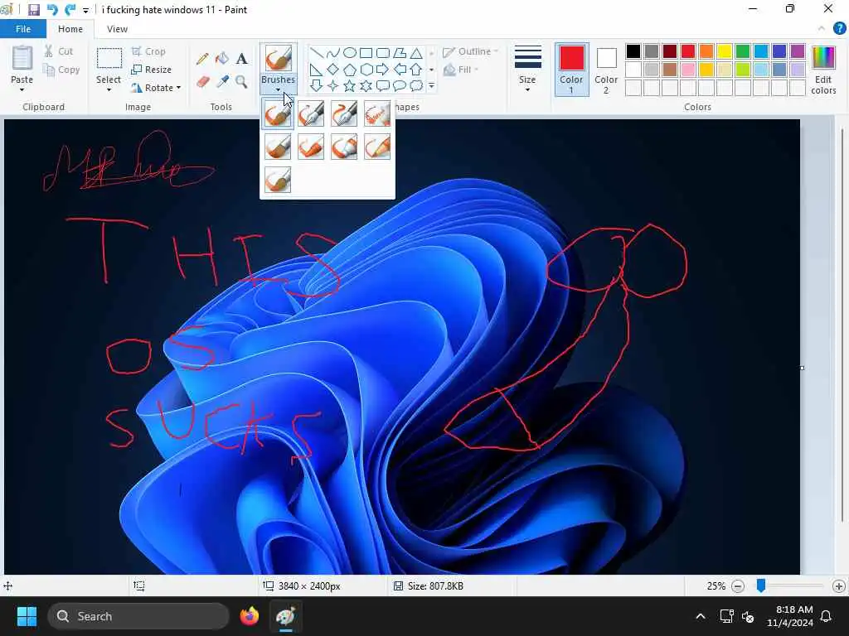Select the Rectangle shape
The width and height of the screenshot is (849, 636).
[366, 52]
